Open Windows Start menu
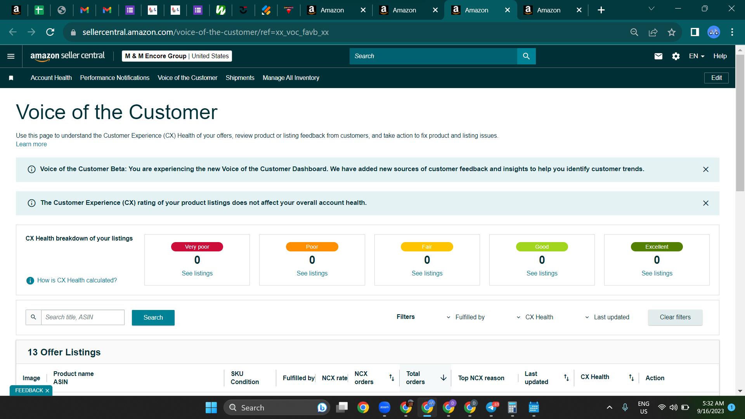 click(211, 408)
